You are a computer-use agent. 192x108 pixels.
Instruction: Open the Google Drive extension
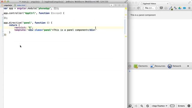tap(180, 8)
